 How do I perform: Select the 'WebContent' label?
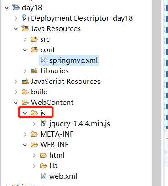pos(52,103)
